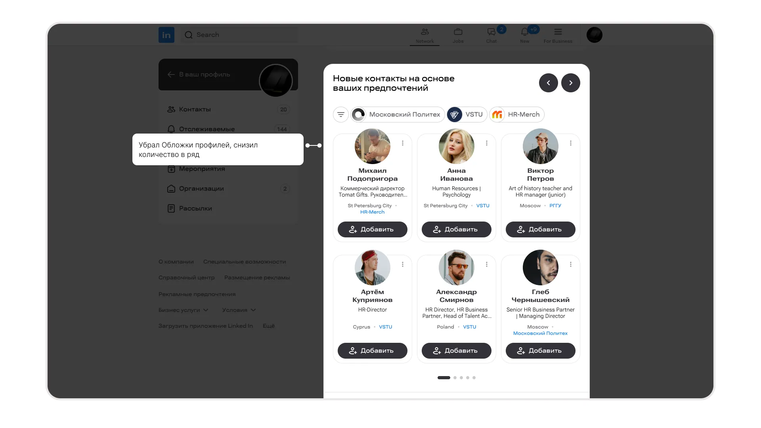
Task: Open the Jobs briefcase icon
Action: click(x=458, y=32)
